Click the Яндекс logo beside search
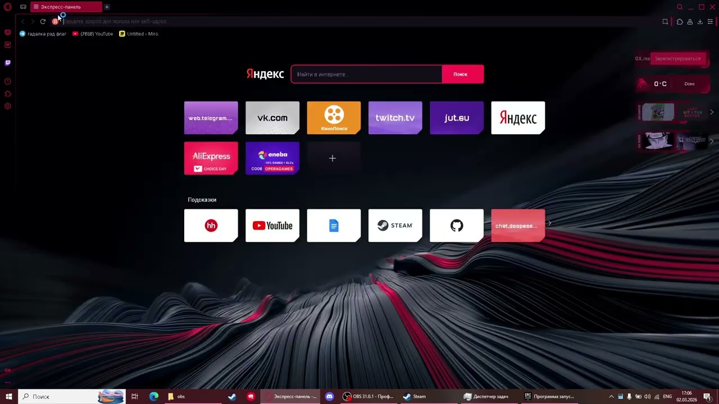Screen dimensions: 719x404 click(265, 74)
